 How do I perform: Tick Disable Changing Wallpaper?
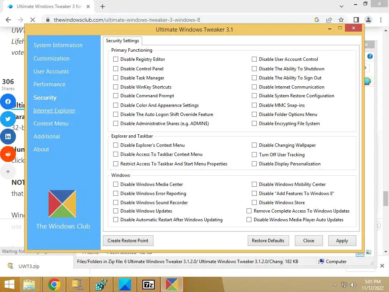click(x=254, y=145)
